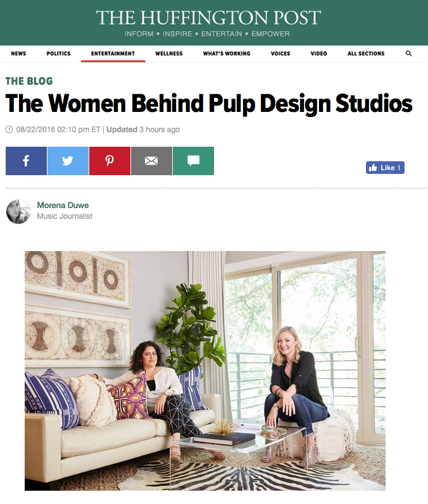Image resolution: width=428 pixels, height=504 pixels.
Task: Open search with magnifying glass icon
Action: (x=409, y=54)
